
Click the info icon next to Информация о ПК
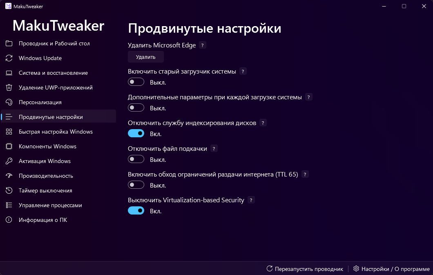pos(9,220)
